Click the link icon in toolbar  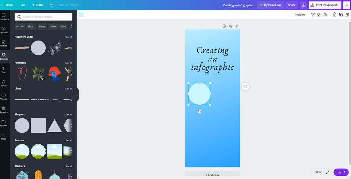[325, 15]
